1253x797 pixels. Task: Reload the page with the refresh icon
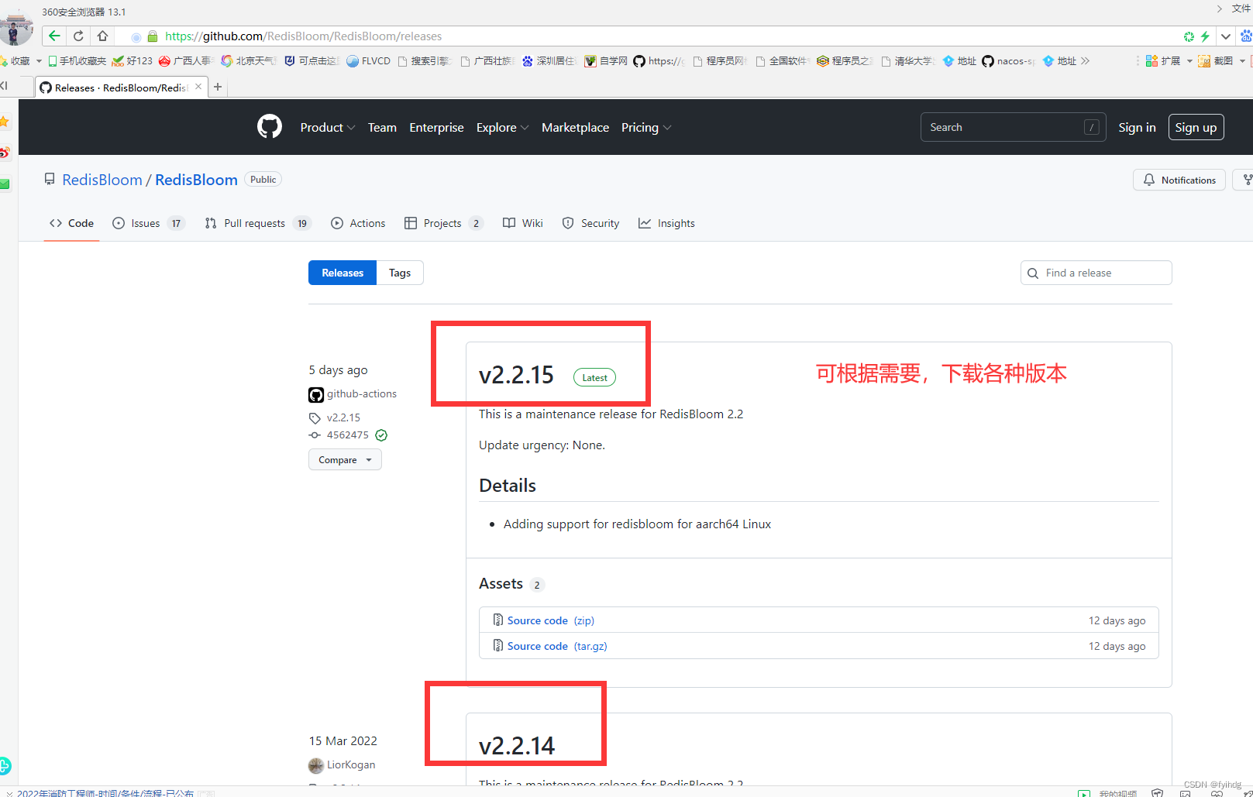[78, 36]
